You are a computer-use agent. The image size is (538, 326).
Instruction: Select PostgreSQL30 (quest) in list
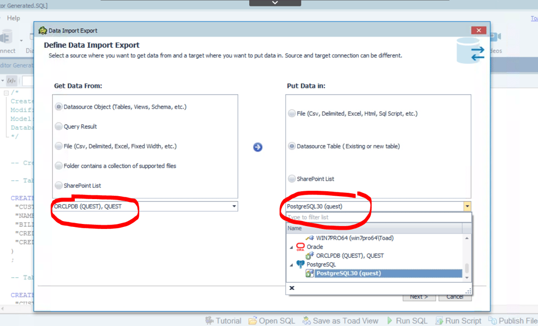[388, 273]
